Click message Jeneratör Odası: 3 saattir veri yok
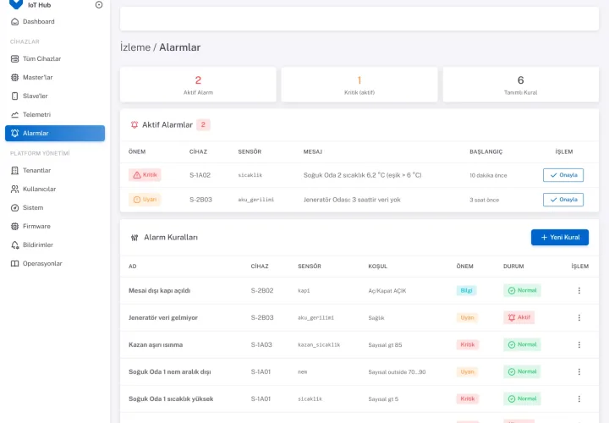 coord(352,200)
